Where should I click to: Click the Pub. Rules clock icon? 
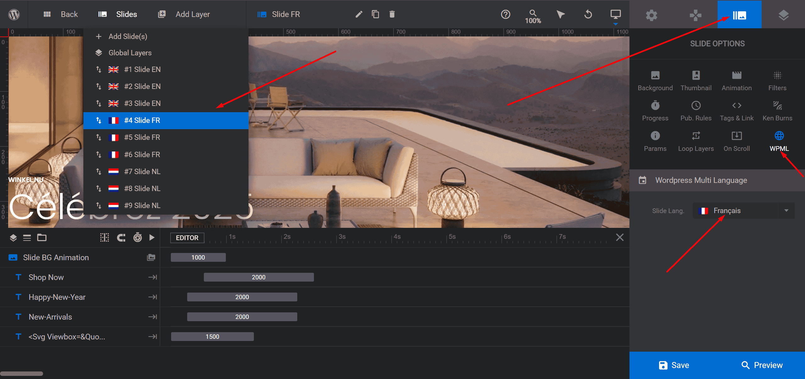coord(696,106)
